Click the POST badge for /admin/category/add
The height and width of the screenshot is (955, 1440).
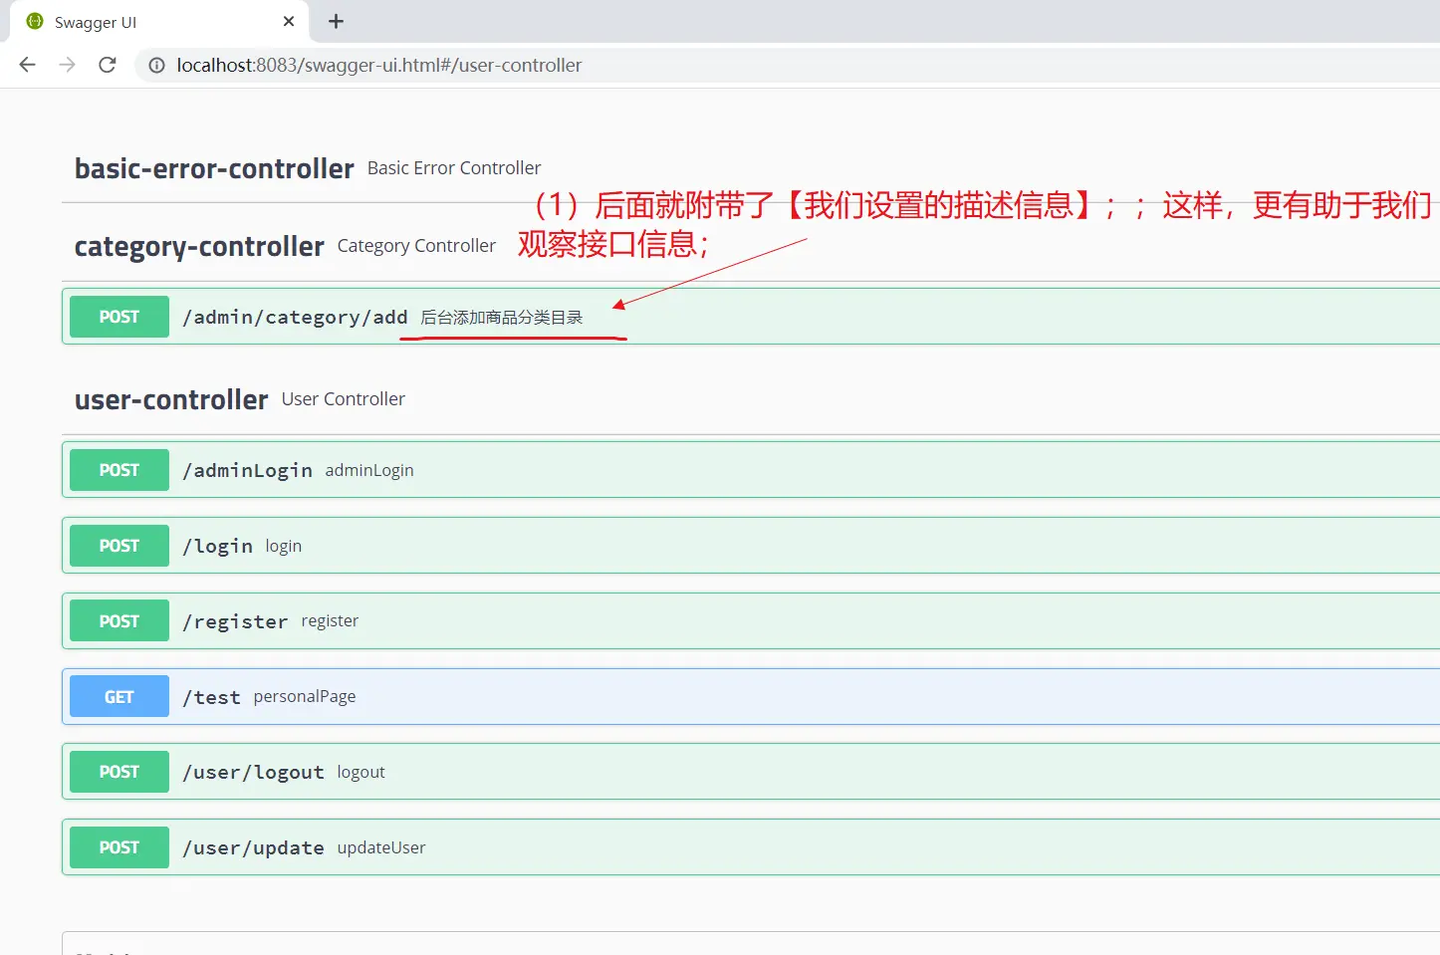pyautogui.click(x=120, y=317)
